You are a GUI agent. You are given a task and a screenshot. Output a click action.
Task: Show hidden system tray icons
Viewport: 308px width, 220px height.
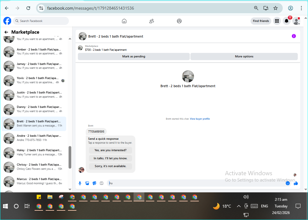click(239, 206)
